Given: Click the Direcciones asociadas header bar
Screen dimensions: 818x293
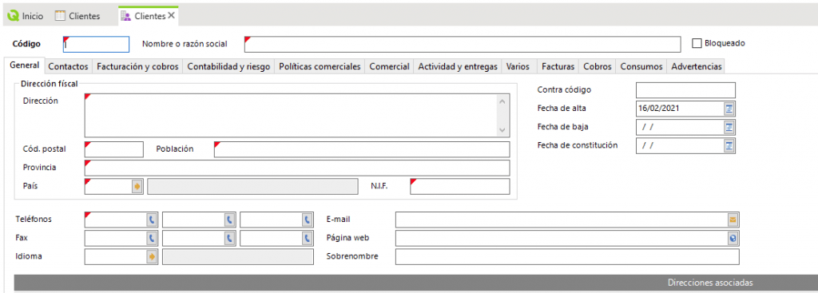Looking at the screenshot, I should click(415, 283).
